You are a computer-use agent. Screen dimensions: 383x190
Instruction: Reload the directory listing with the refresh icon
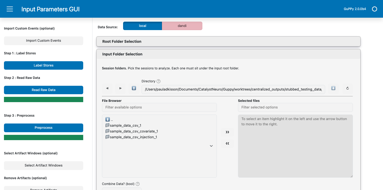pyautogui.click(x=348, y=88)
